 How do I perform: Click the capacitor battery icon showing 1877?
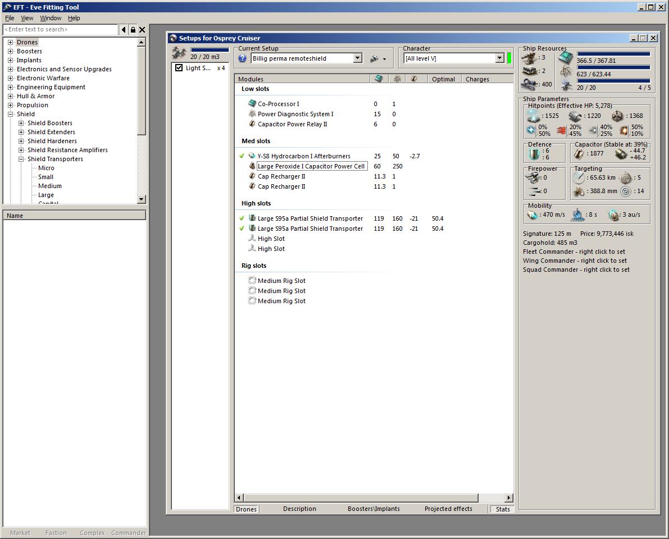579,153
